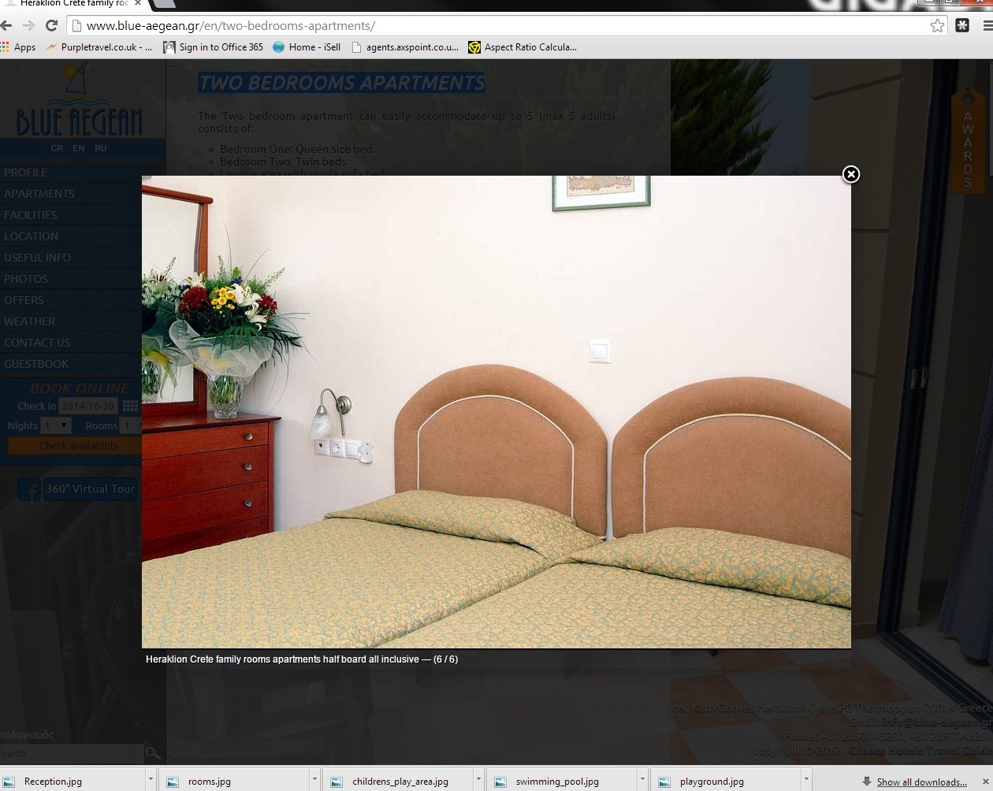Viewport: 993px width, 791px height.
Task: Expand options arrow for childrens_play_area.jpg download
Action: click(478, 780)
